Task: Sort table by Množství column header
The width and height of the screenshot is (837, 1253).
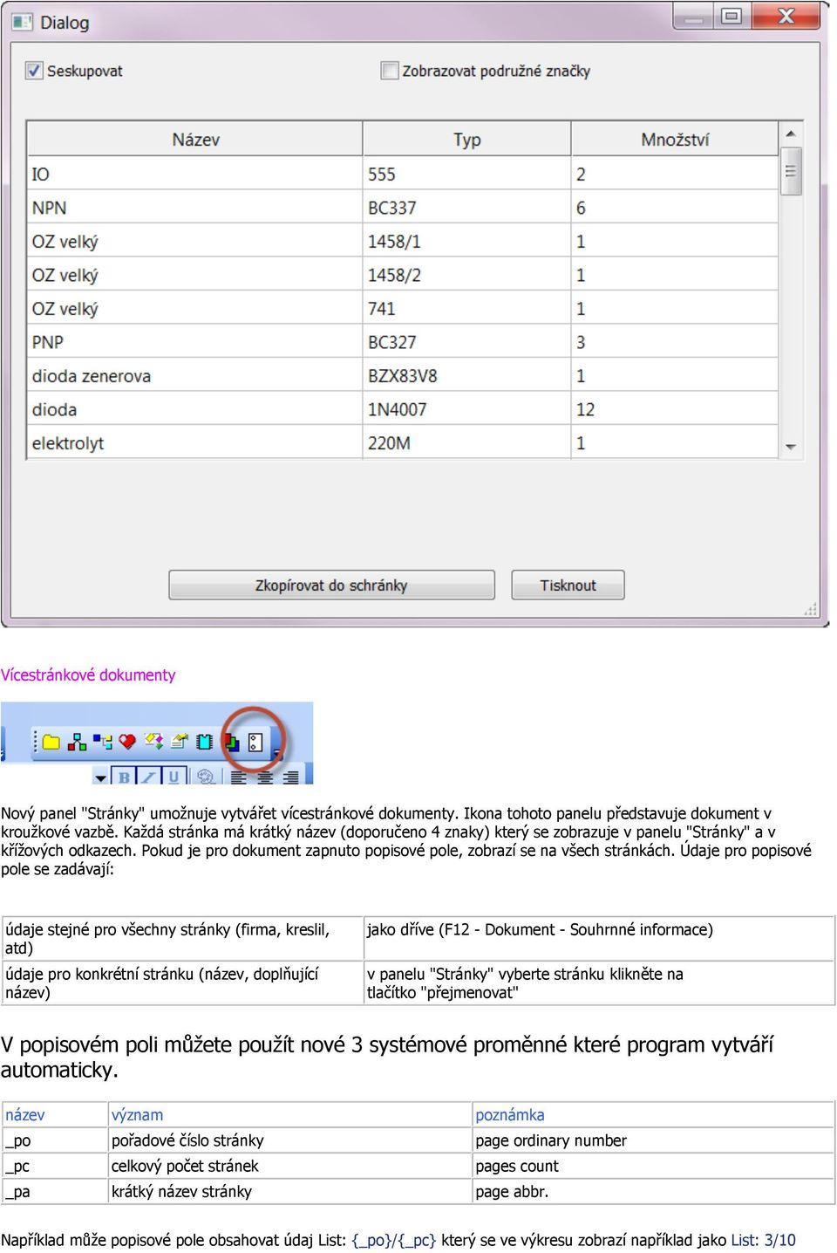Action: point(675,139)
